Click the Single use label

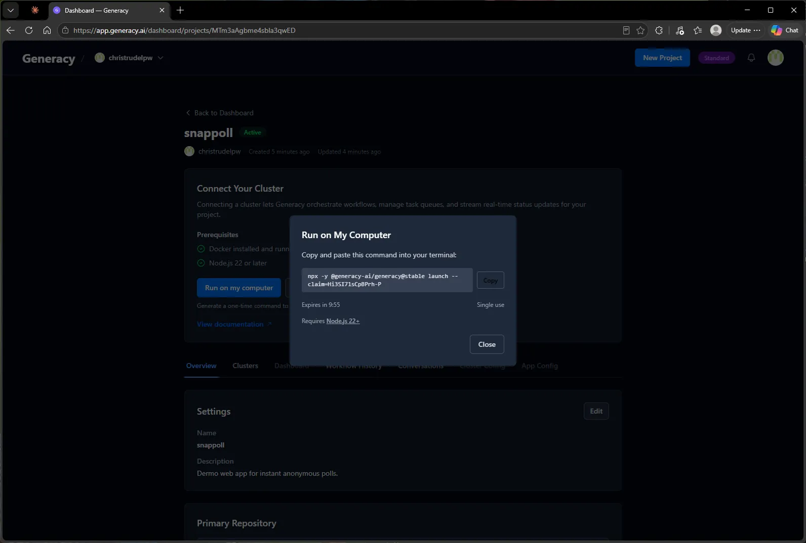click(491, 305)
